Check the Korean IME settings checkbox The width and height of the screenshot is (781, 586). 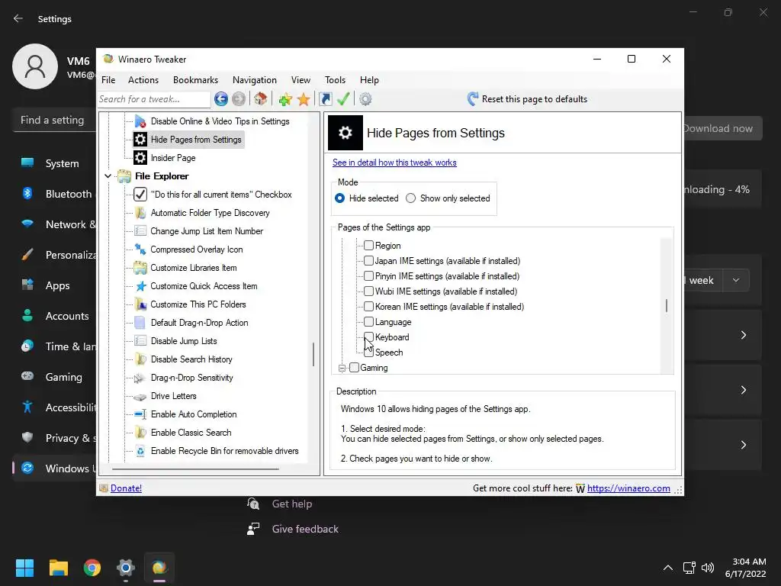tap(368, 306)
